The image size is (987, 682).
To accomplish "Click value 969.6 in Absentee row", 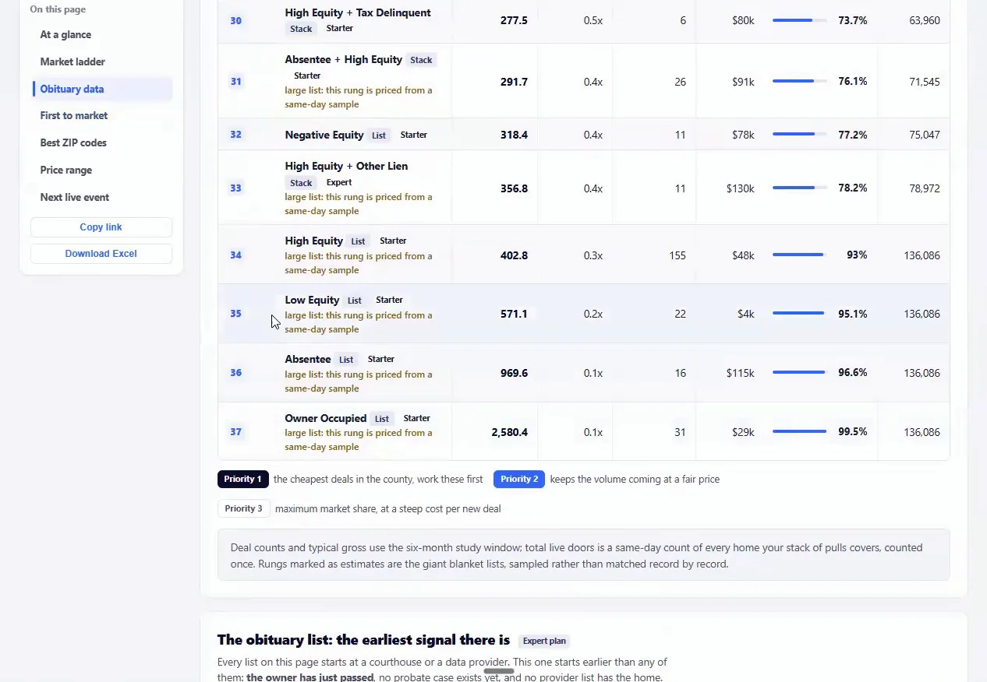I will point(514,373).
